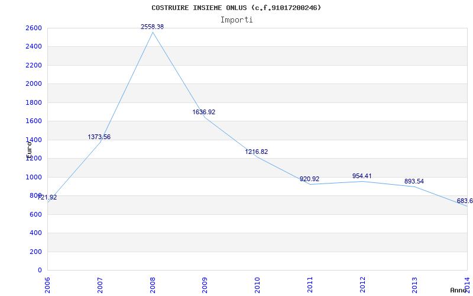Viewport: 473px width, 296px height.
Task: Click the y-axis value 1400
Action: (34, 140)
